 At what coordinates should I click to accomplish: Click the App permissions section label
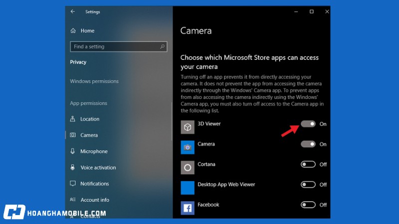click(x=89, y=103)
